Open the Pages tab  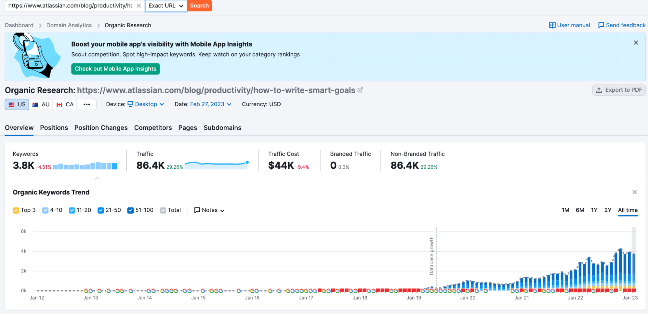coord(188,128)
